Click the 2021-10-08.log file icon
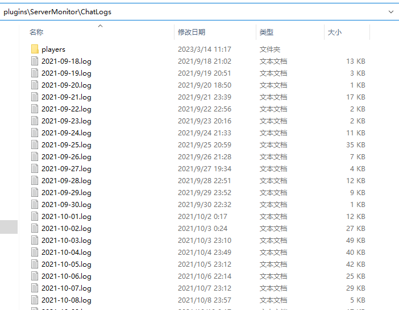The image size is (399, 310). 35,300
